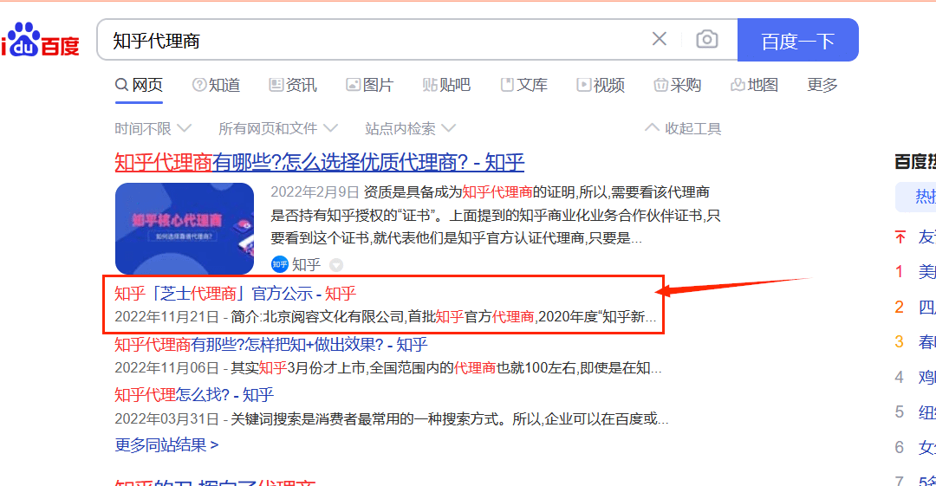This screenshot has width=936, height=486.
Task: Expand the 时间不限 time filter dropdown
Action: pyautogui.click(x=153, y=128)
